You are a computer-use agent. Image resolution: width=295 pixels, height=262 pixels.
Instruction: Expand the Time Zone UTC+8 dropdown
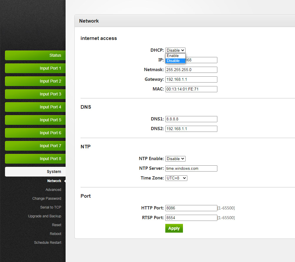pos(176,178)
